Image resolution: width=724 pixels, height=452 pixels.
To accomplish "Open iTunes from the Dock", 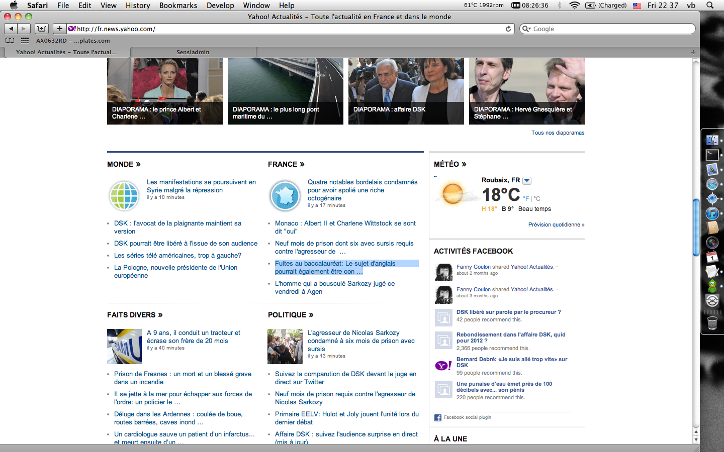I will click(x=712, y=213).
